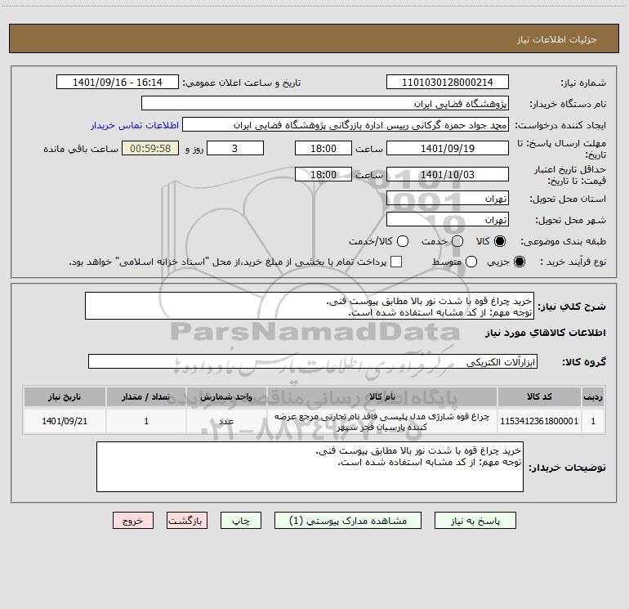Click the شرح کلی نیاز description box
The height and width of the screenshot is (609, 629).
point(310,306)
